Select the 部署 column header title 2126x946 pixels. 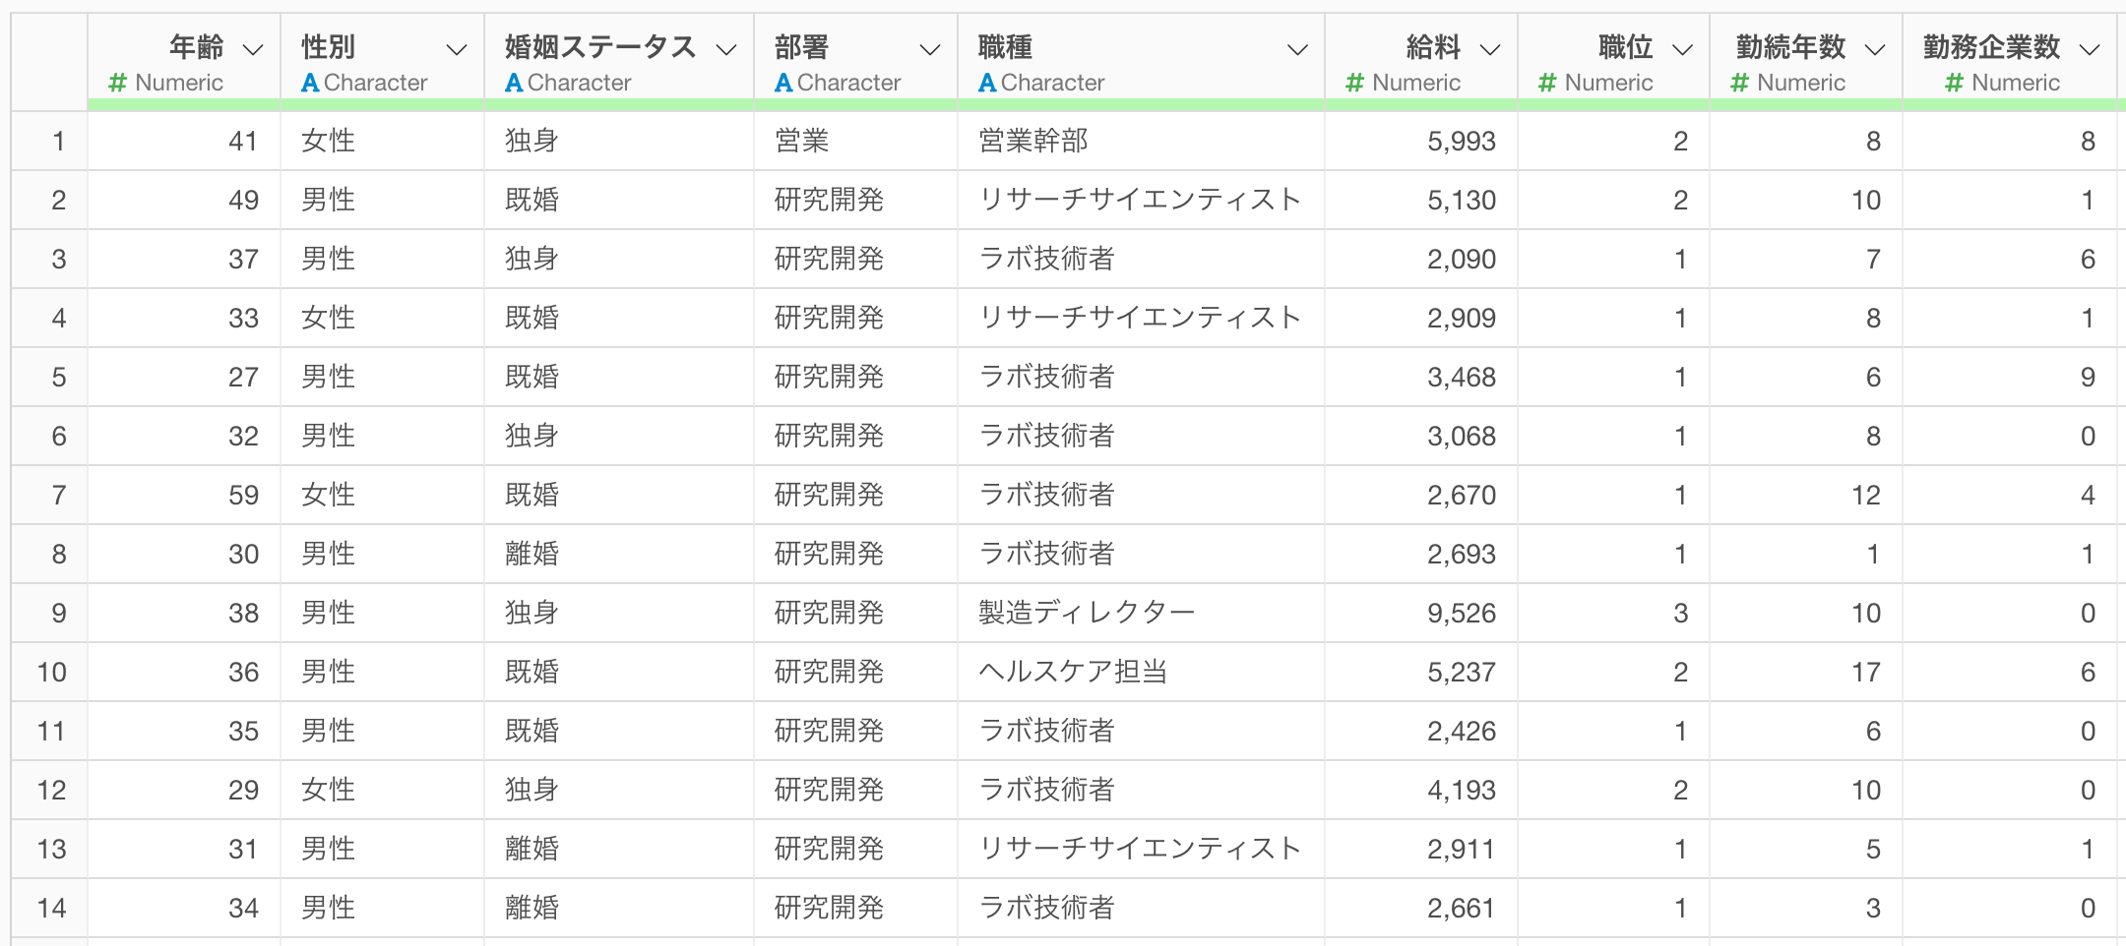click(802, 46)
